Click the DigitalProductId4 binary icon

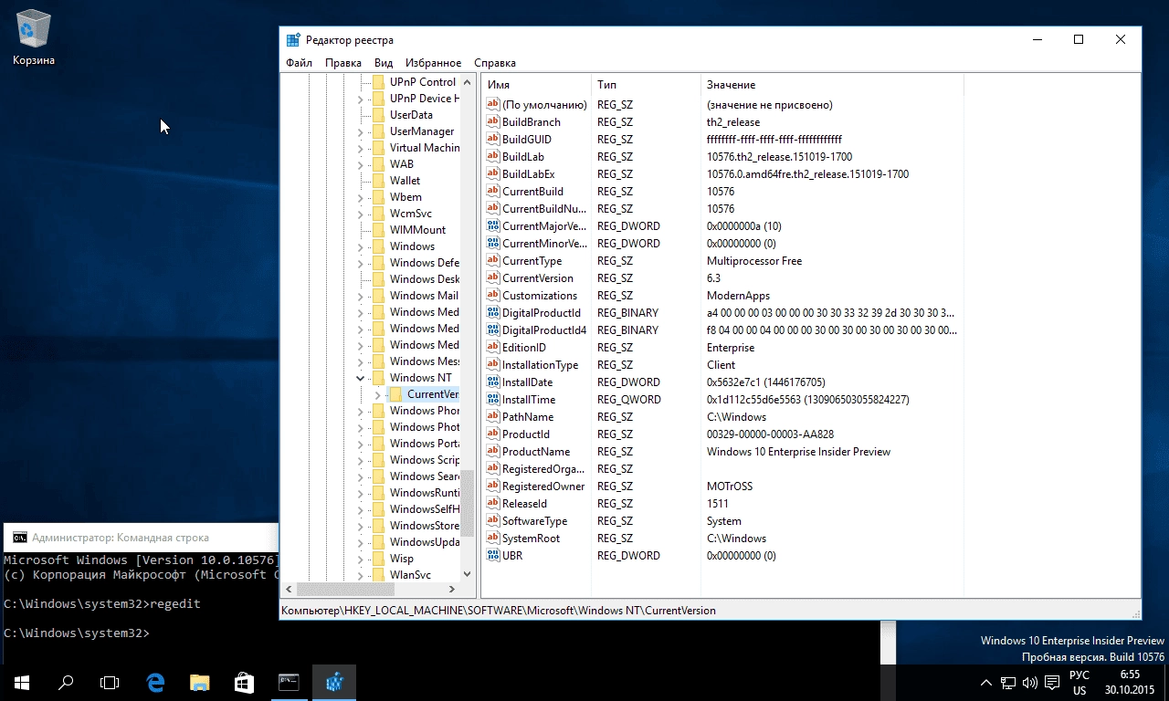493,330
